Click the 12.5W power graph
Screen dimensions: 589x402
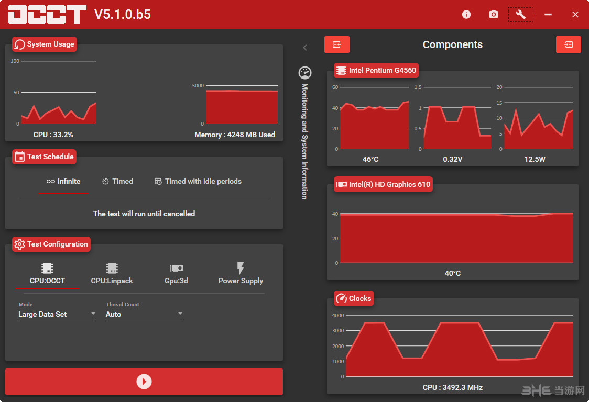(x=539, y=118)
